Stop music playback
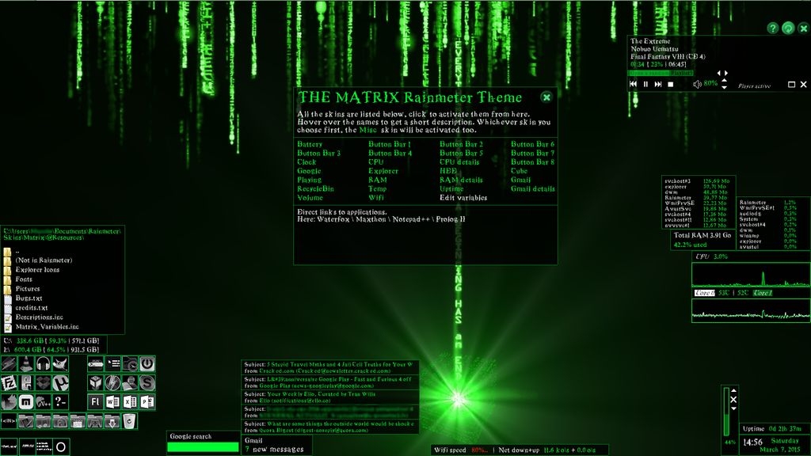 tap(670, 84)
